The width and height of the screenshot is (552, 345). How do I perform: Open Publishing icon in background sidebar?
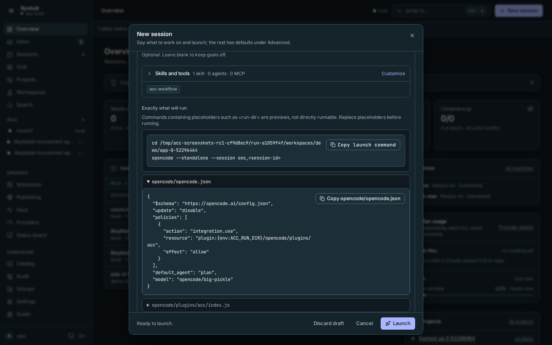click(x=10, y=197)
